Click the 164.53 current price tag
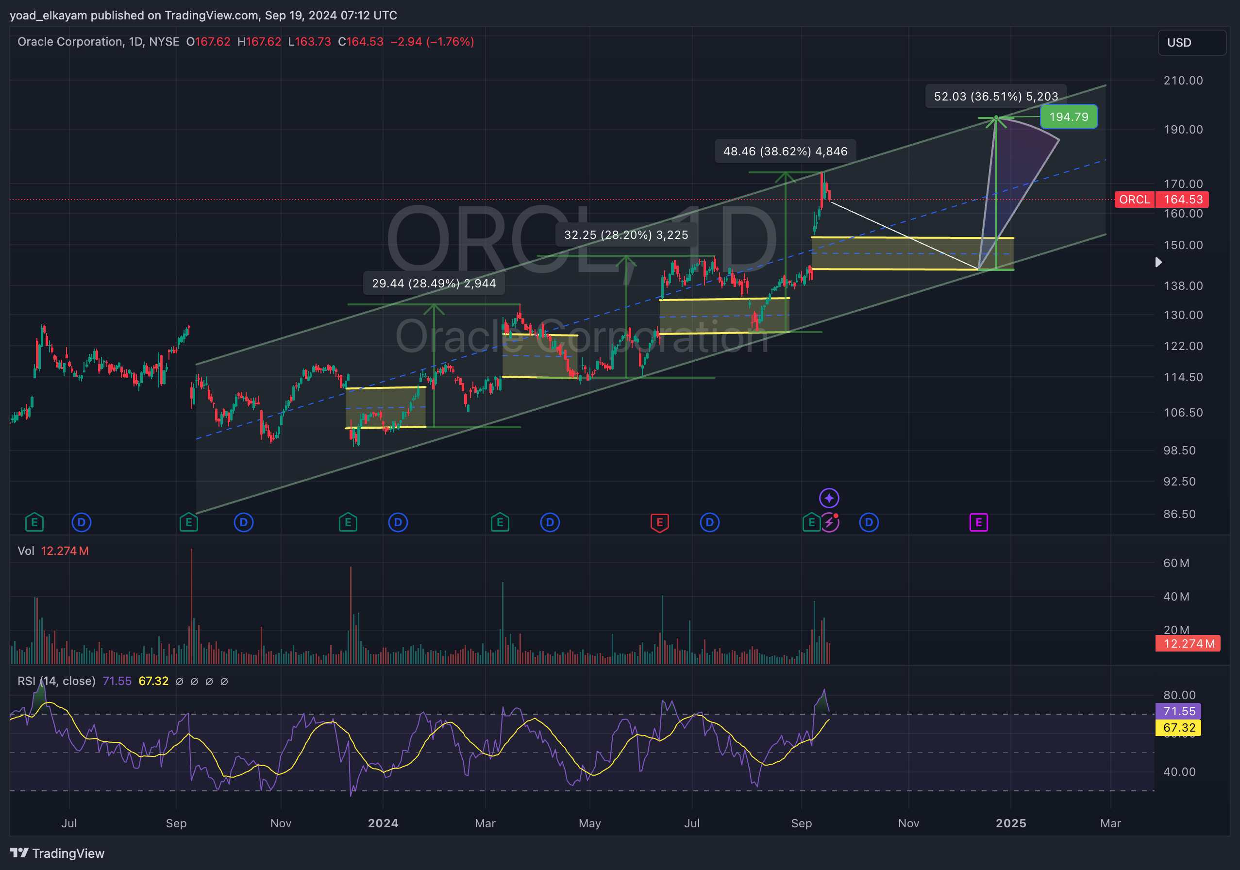The height and width of the screenshot is (870, 1240). [x=1182, y=199]
